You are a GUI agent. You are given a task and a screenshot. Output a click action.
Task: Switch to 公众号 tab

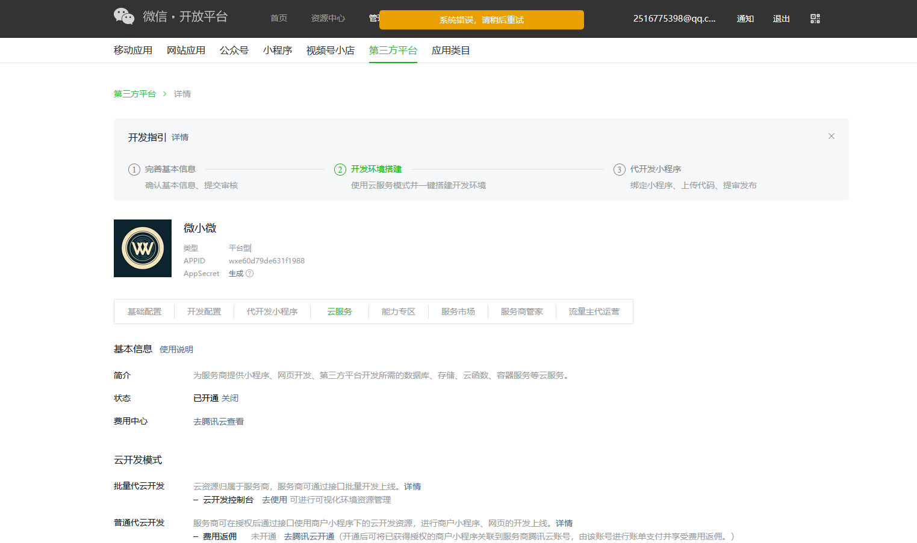234,51
